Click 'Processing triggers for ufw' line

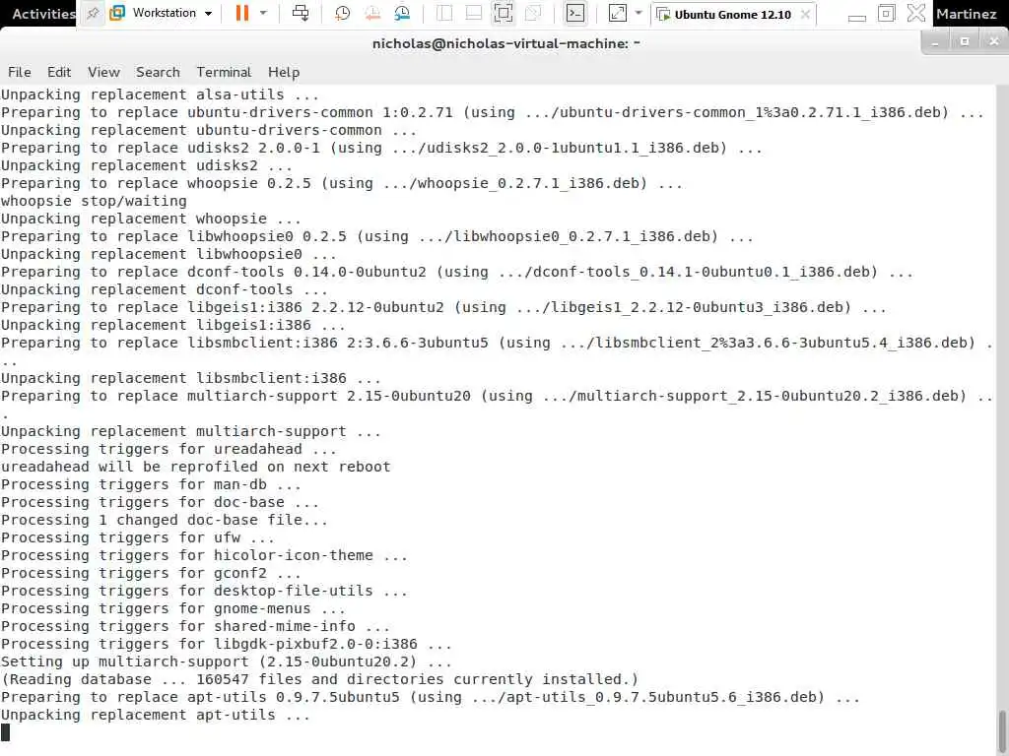[137, 537]
